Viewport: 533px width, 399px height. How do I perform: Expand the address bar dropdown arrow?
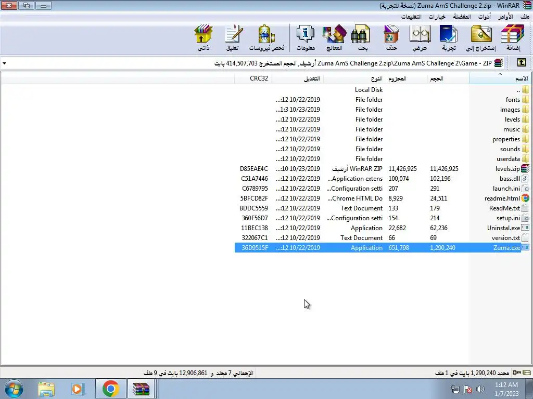click(4, 63)
